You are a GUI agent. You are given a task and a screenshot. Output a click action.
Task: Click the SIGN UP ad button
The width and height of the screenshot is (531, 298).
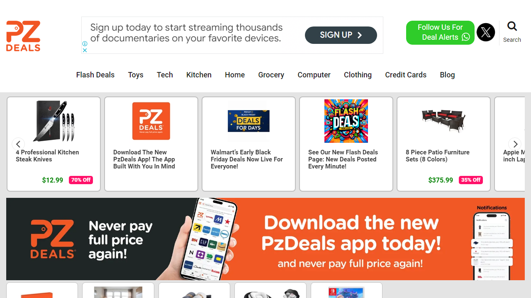pos(341,35)
